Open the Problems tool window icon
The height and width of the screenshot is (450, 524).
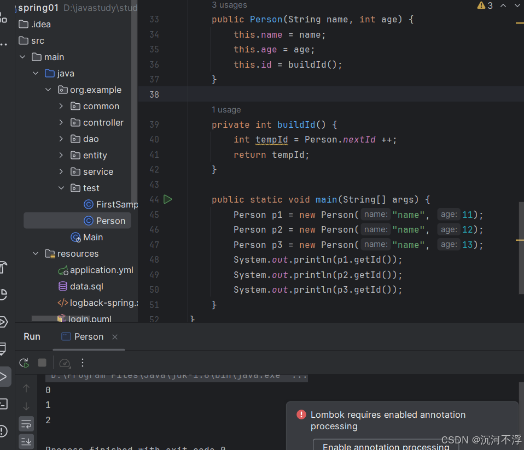[x=3, y=431]
